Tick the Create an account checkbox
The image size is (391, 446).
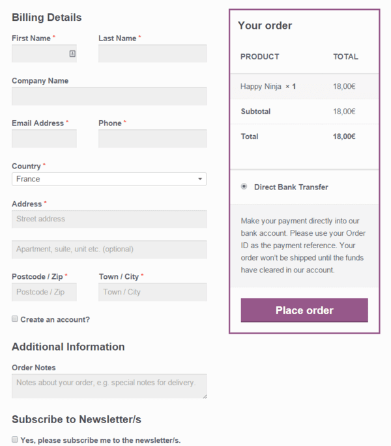pyautogui.click(x=15, y=319)
